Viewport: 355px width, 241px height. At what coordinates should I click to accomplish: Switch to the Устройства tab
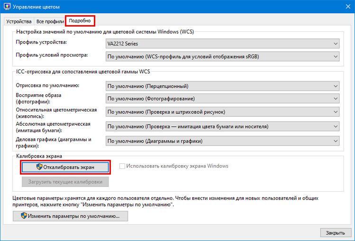tap(19, 21)
